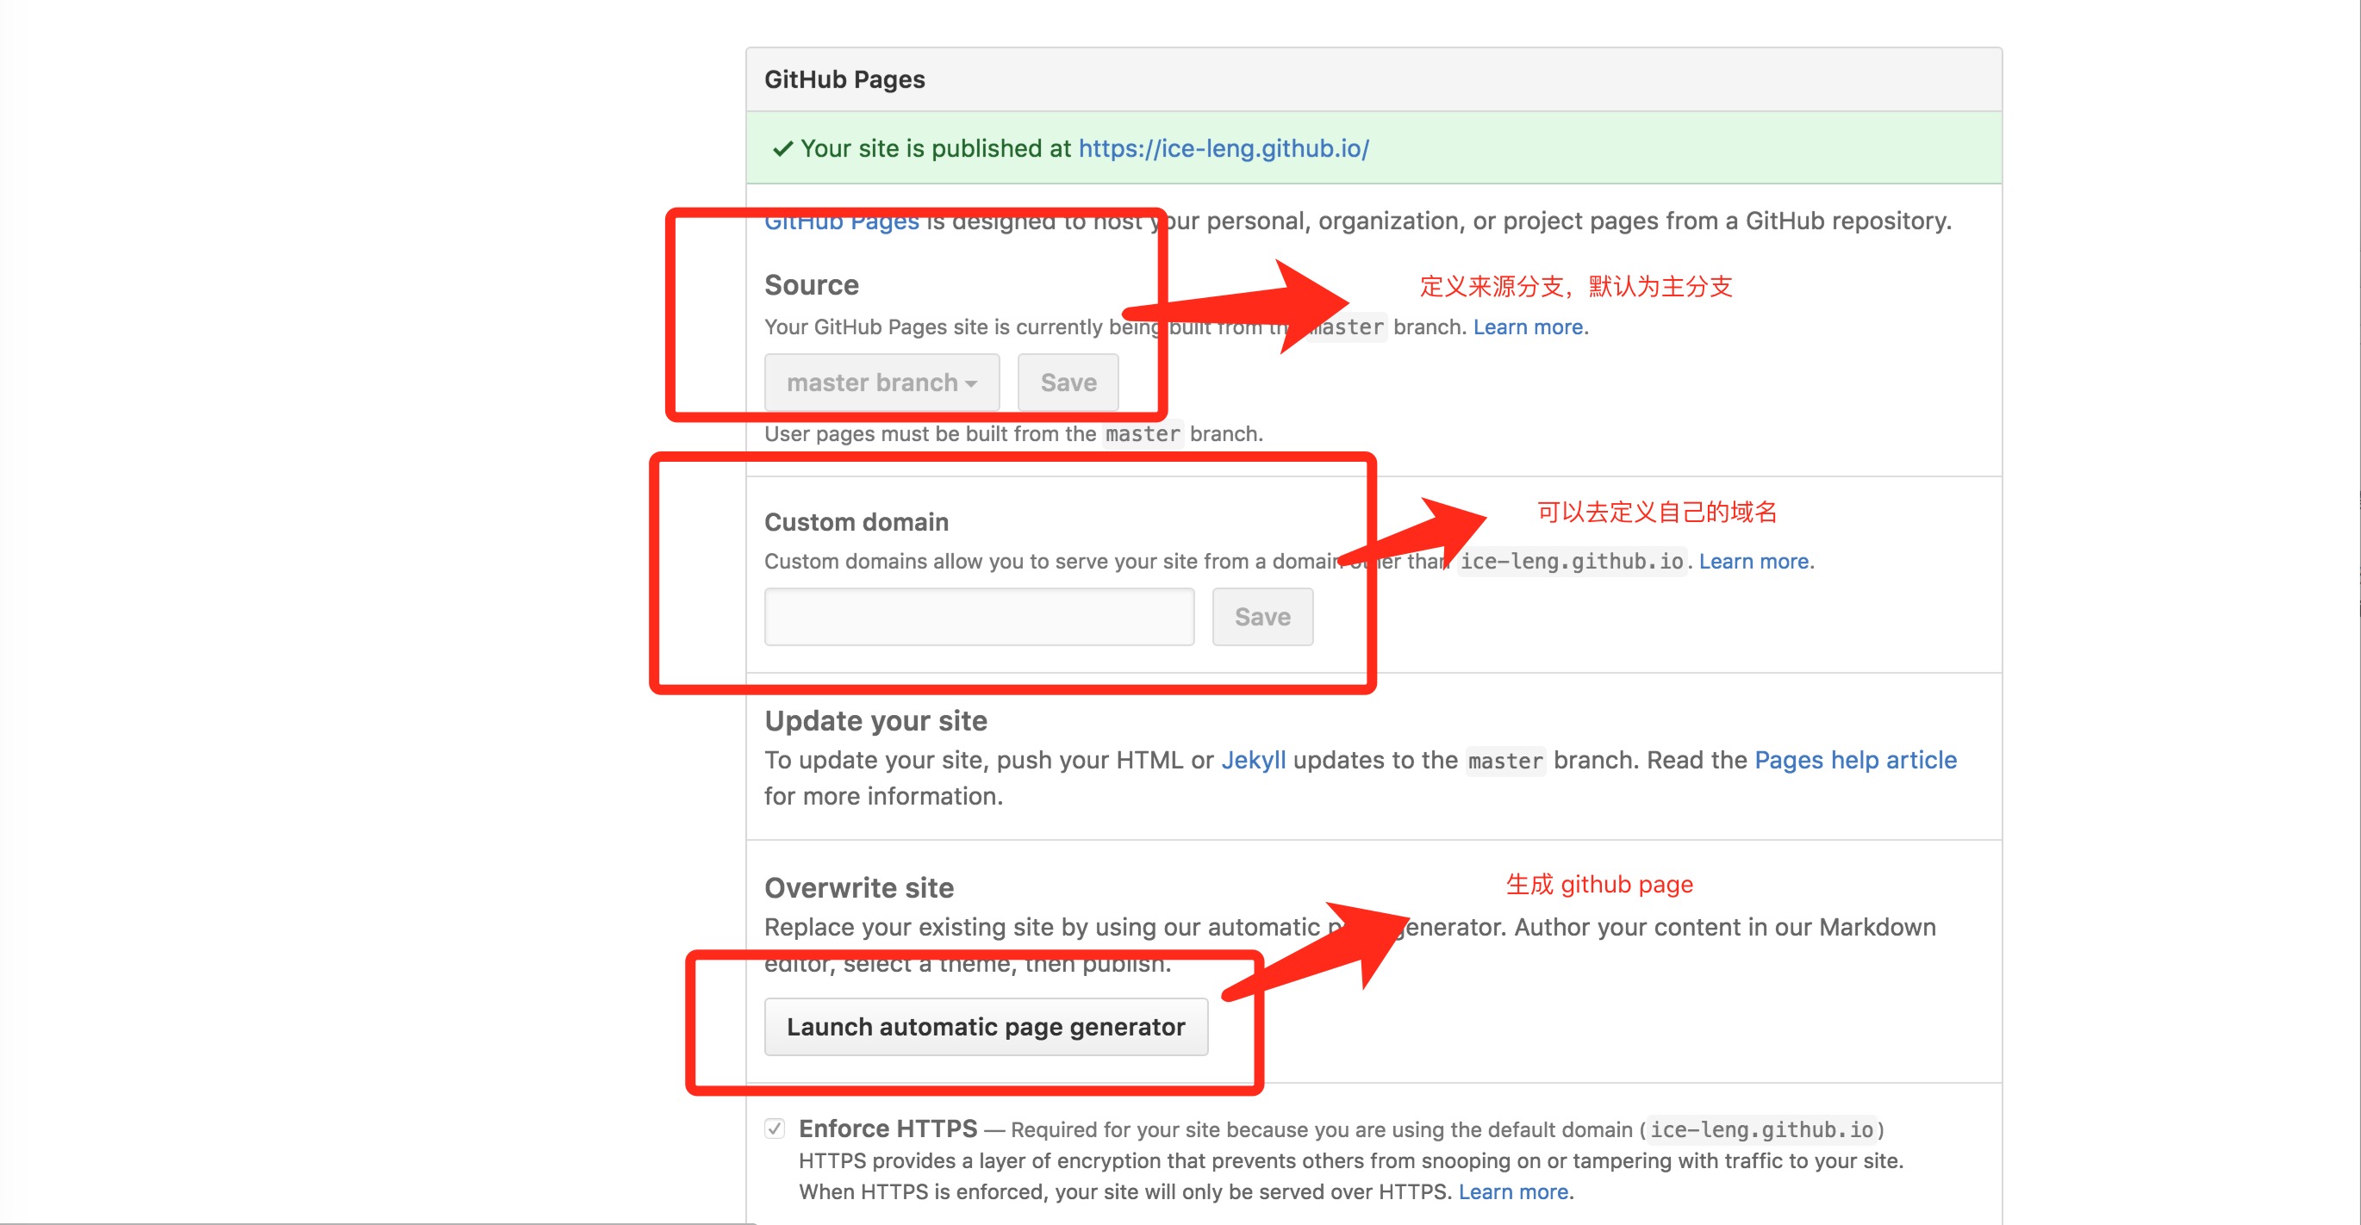The height and width of the screenshot is (1225, 2361).
Task: Toggle the Enforce HTTPS checkbox
Action: tap(775, 1128)
